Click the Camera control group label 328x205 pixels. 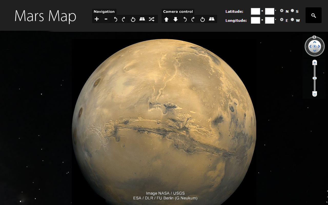tap(178, 12)
